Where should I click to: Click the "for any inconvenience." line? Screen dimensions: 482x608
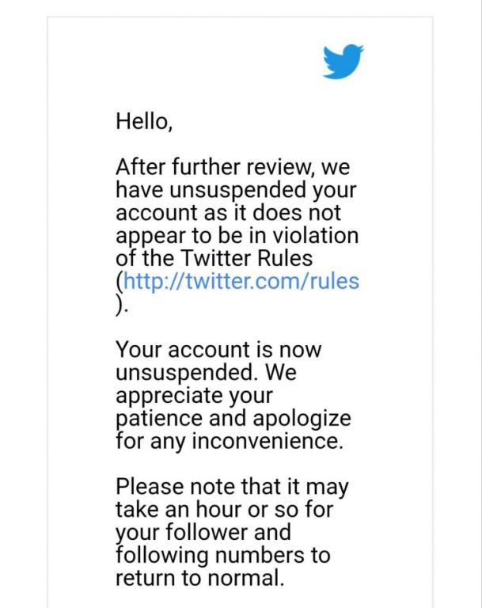pyautogui.click(x=230, y=441)
